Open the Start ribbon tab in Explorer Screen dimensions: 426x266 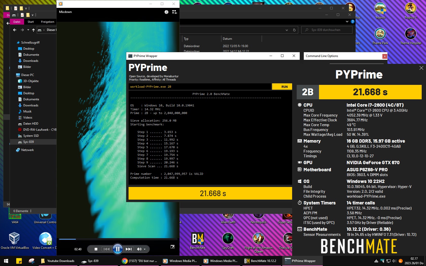pos(31,22)
